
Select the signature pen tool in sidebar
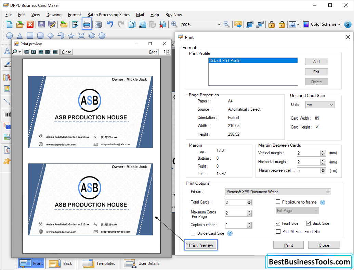click(7, 64)
